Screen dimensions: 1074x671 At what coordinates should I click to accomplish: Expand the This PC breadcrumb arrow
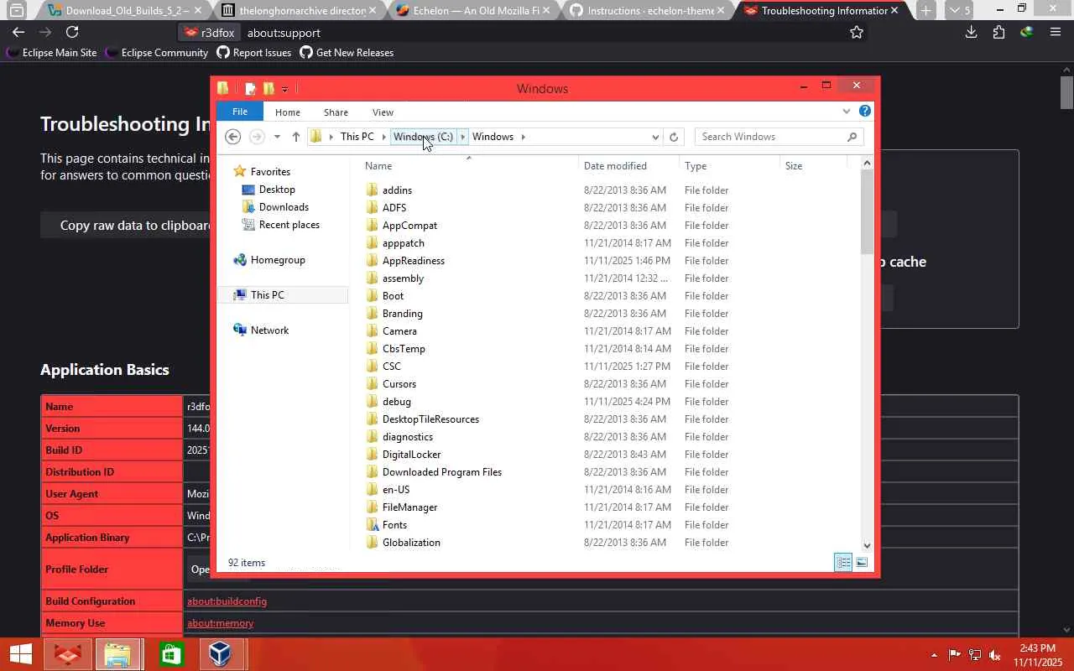(384, 137)
